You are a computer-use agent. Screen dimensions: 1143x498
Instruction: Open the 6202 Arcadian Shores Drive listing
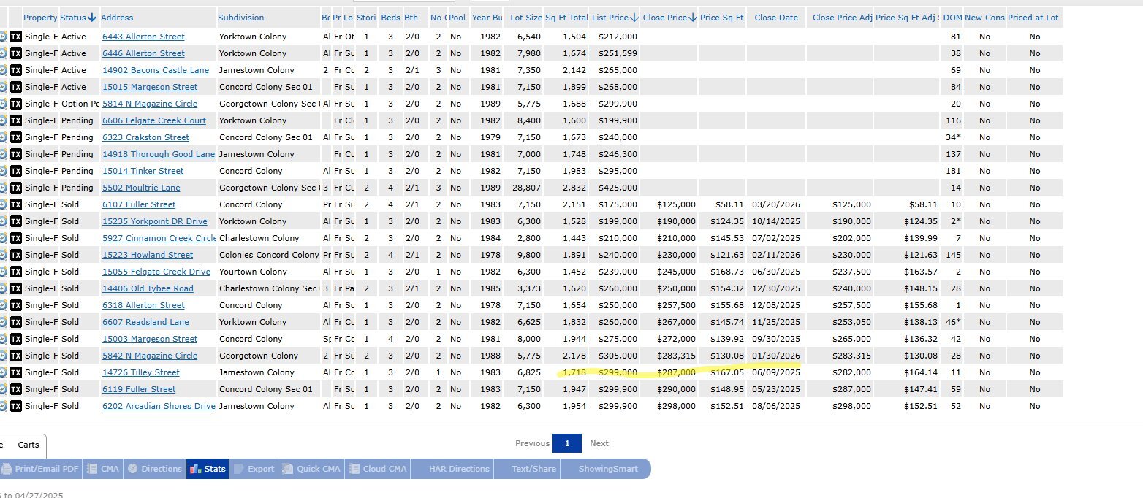click(159, 406)
